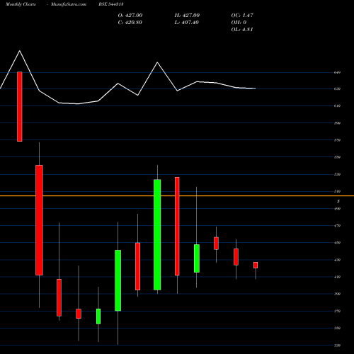Select the "OL: 4.81" reading
This screenshot has height=354, width=354.
[x=242, y=30]
